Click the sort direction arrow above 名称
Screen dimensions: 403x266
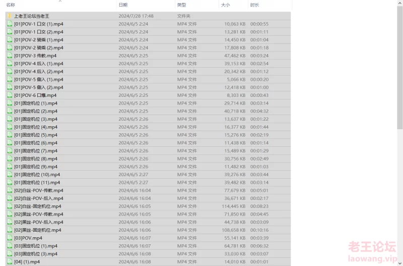click(60, 2)
